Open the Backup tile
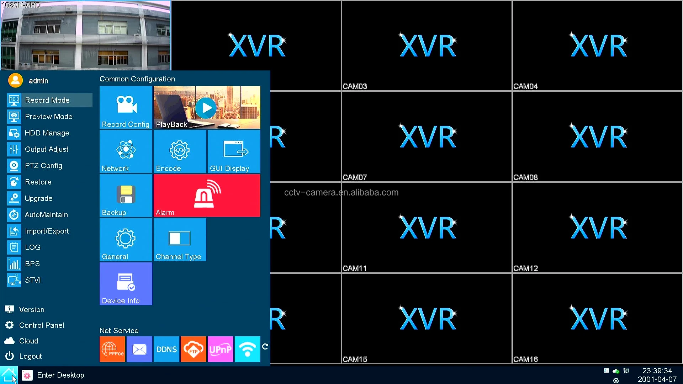The height and width of the screenshot is (384, 683). (x=126, y=196)
